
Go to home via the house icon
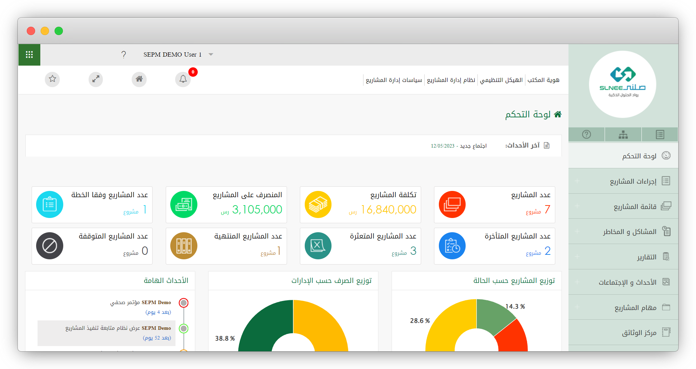click(139, 79)
